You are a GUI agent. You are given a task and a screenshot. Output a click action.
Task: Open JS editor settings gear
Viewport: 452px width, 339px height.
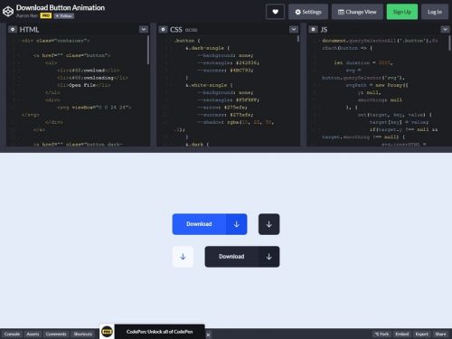(x=314, y=29)
